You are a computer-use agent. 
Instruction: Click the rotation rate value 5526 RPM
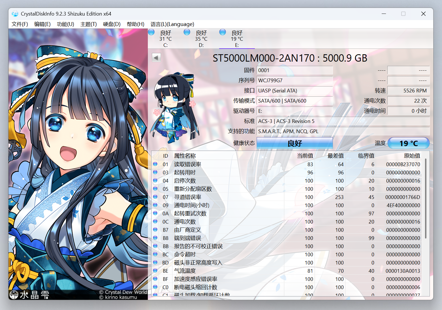409,90
